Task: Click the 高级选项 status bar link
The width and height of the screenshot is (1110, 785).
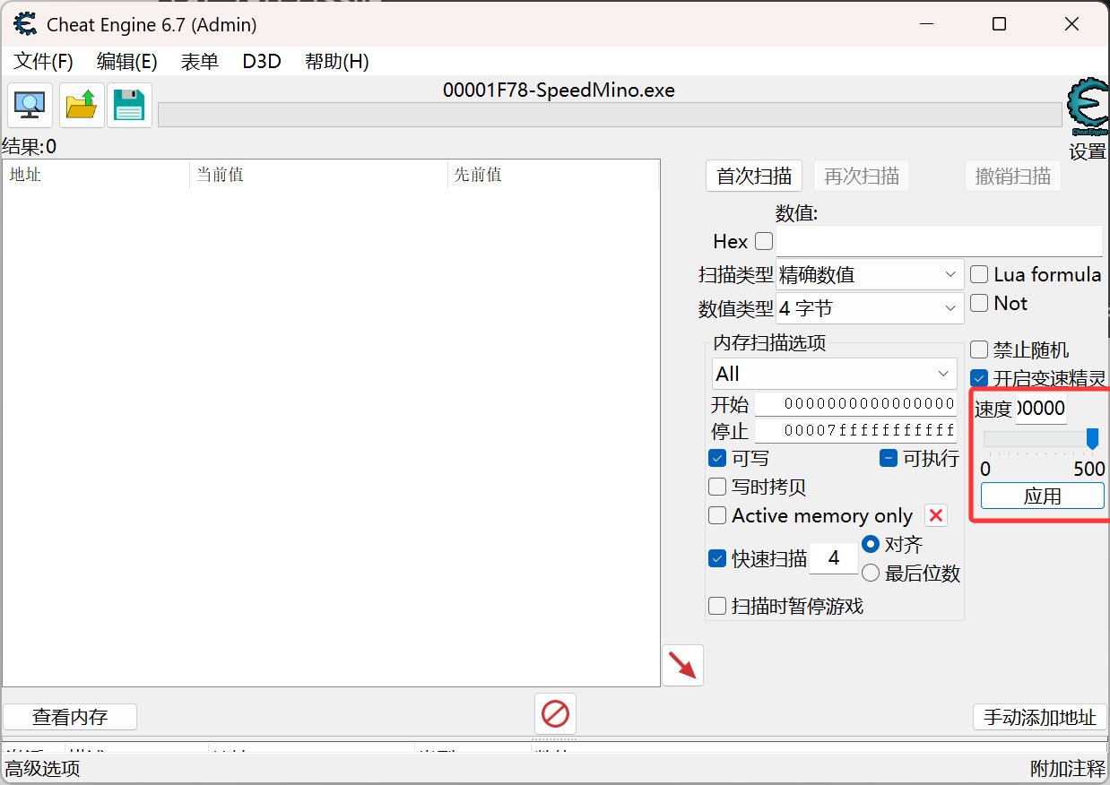Action: [43, 768]
